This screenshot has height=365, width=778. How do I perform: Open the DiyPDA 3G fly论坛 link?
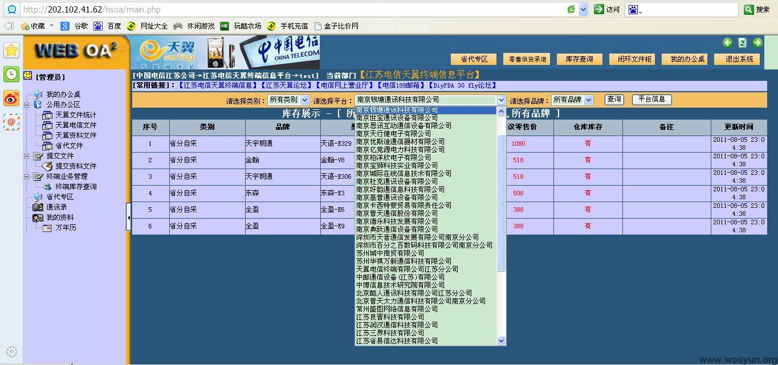462,85
